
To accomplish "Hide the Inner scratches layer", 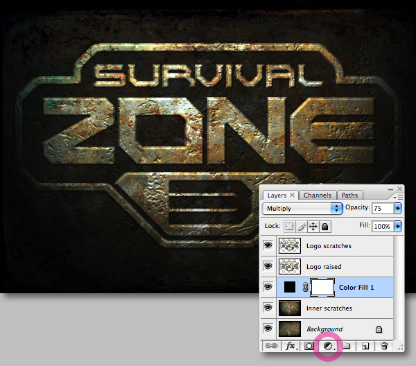I will (268, 308).
